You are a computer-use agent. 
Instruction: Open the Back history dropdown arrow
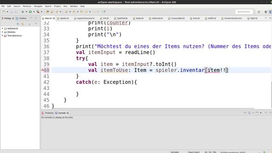[90, 12]
